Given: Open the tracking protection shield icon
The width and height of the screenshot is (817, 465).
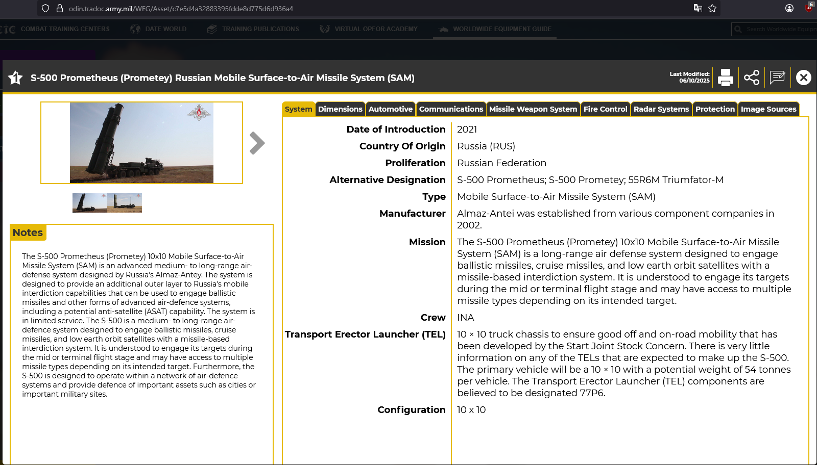Looking at the screenshot, I should coord(45,8).
